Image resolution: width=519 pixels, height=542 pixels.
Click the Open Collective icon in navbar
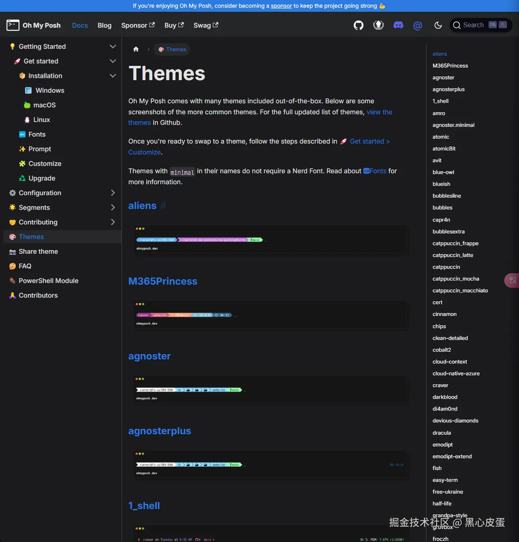pos(378,25)
